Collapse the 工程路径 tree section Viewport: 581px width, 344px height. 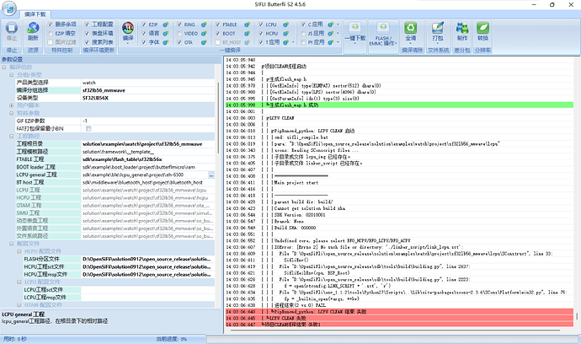pos(13,136)
